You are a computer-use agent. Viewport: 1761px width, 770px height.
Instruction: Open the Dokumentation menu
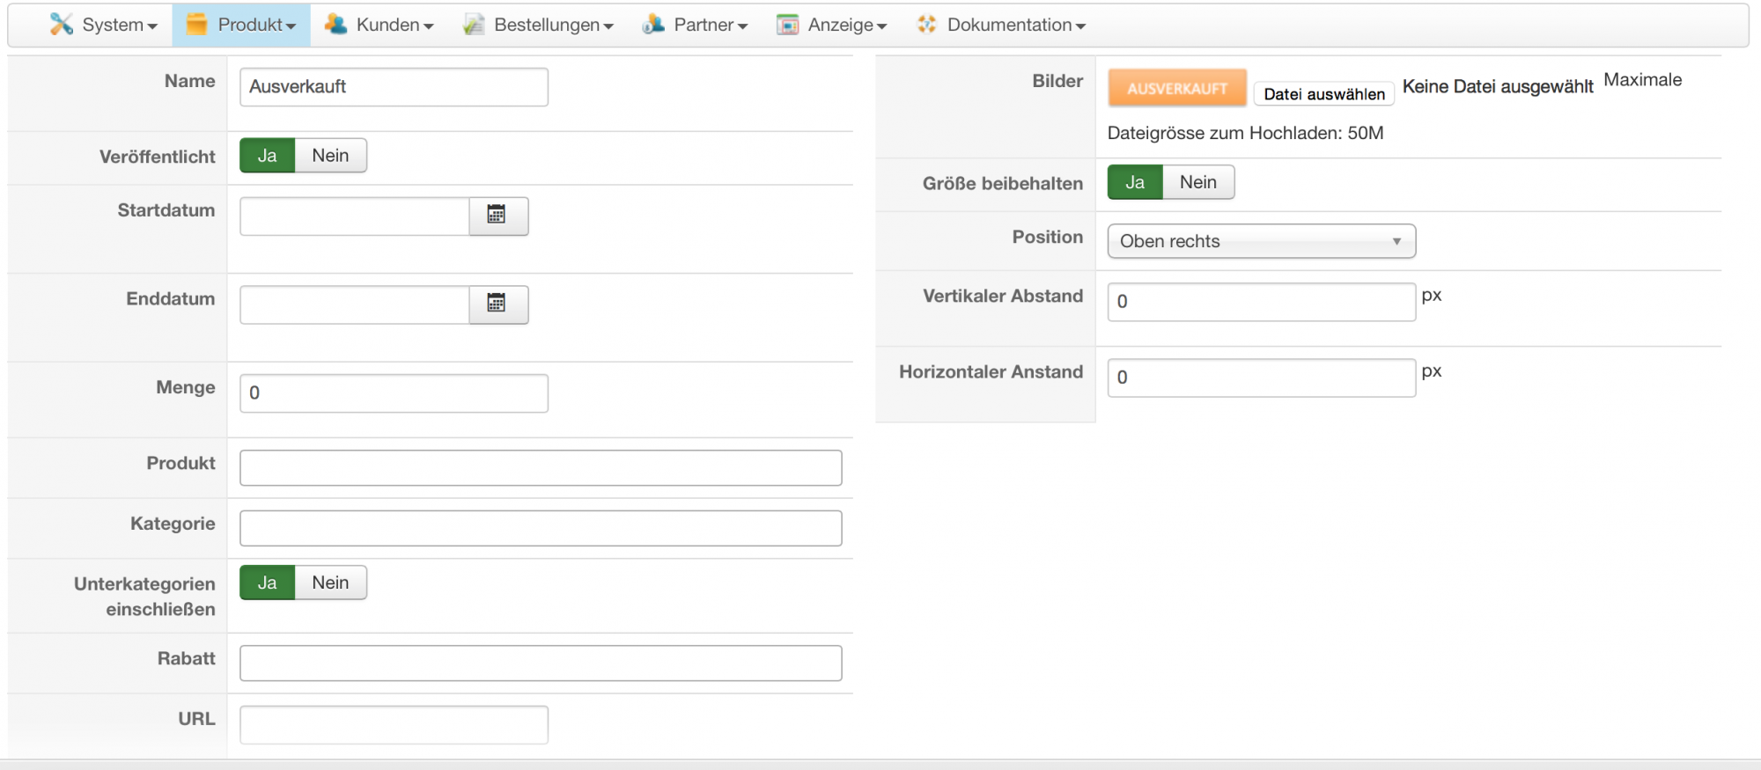(x=1001, y=25)
